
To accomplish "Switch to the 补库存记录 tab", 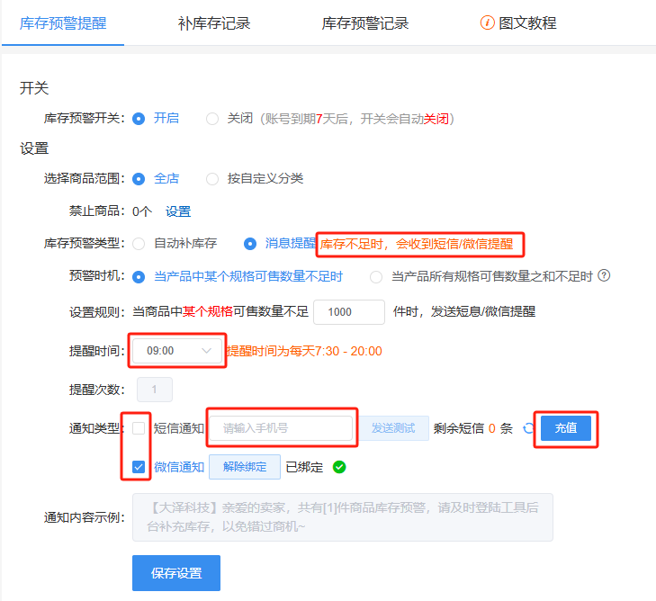I will [214, 23].
